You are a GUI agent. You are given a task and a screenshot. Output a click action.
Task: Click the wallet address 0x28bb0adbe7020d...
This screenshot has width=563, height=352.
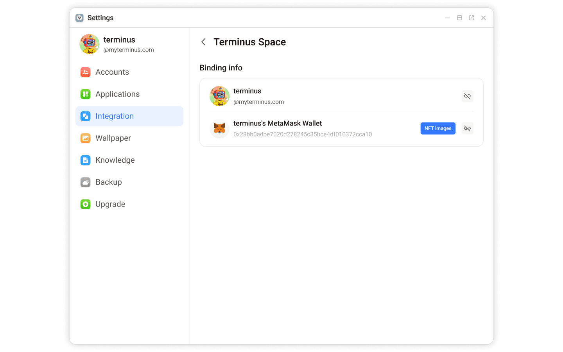(303, 134)
